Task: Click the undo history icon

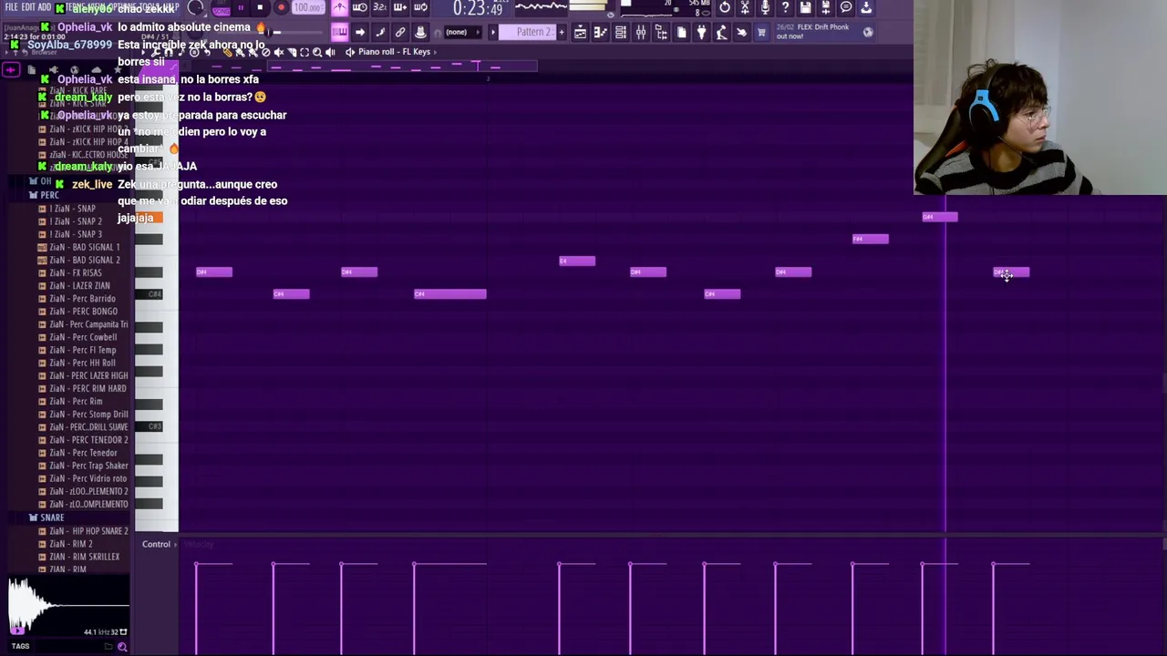Action: pyautogui.click(x=724, y=8)
